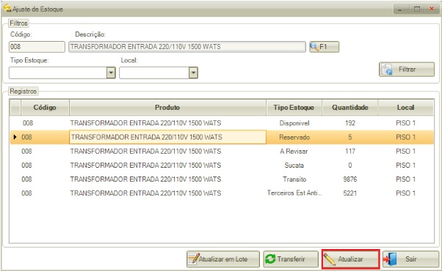Open the Transferir stock action
The width and height of the screenshot is (442, 271).
291,259
